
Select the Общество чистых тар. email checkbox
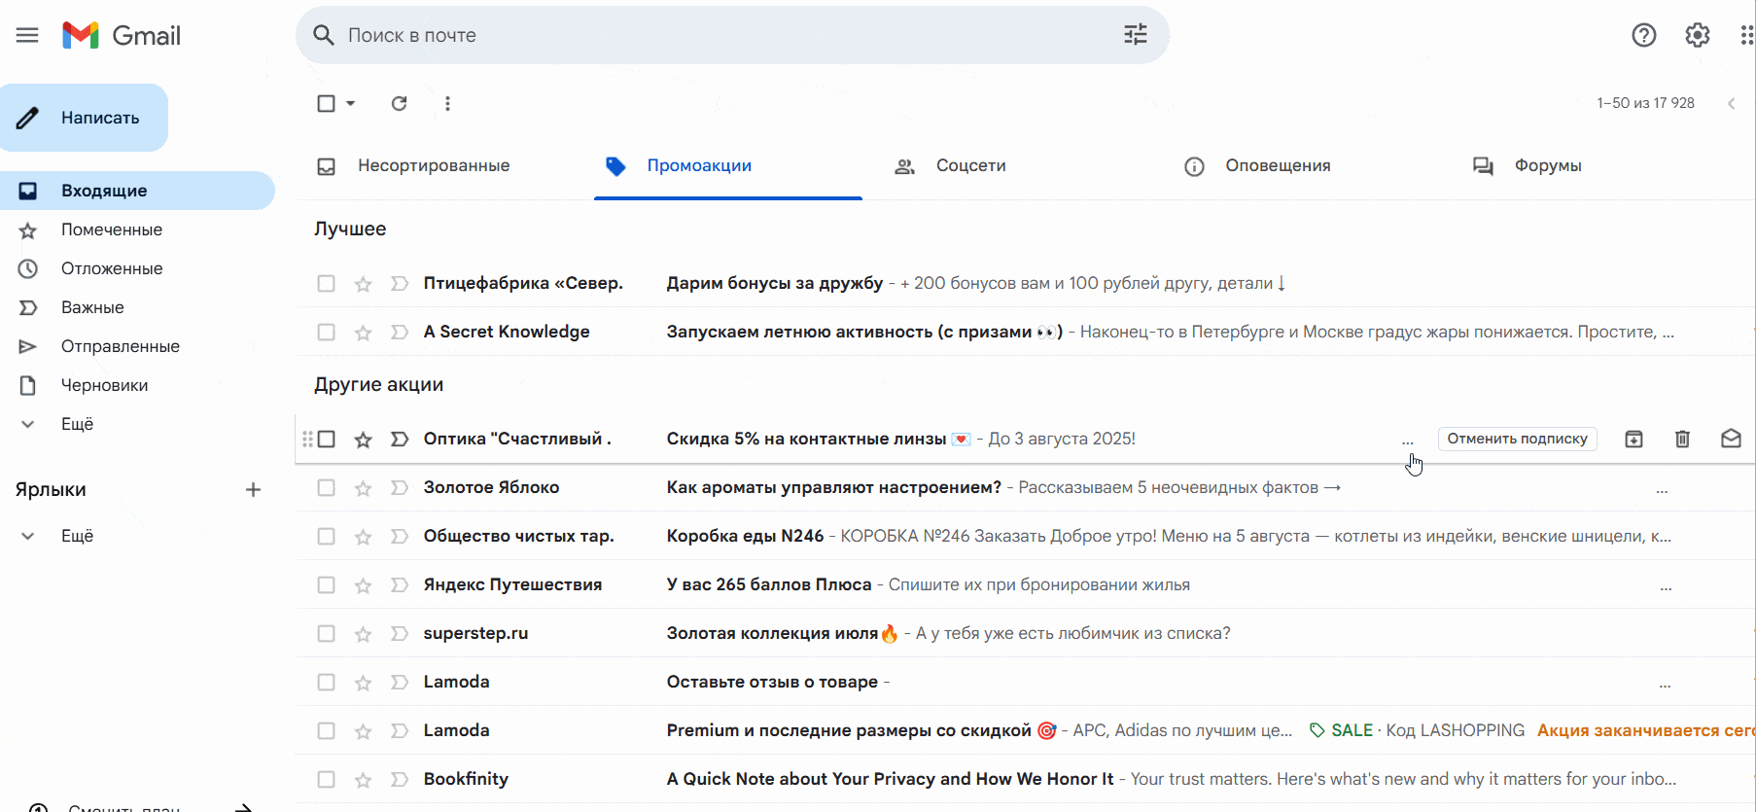(x=326, y=536)
